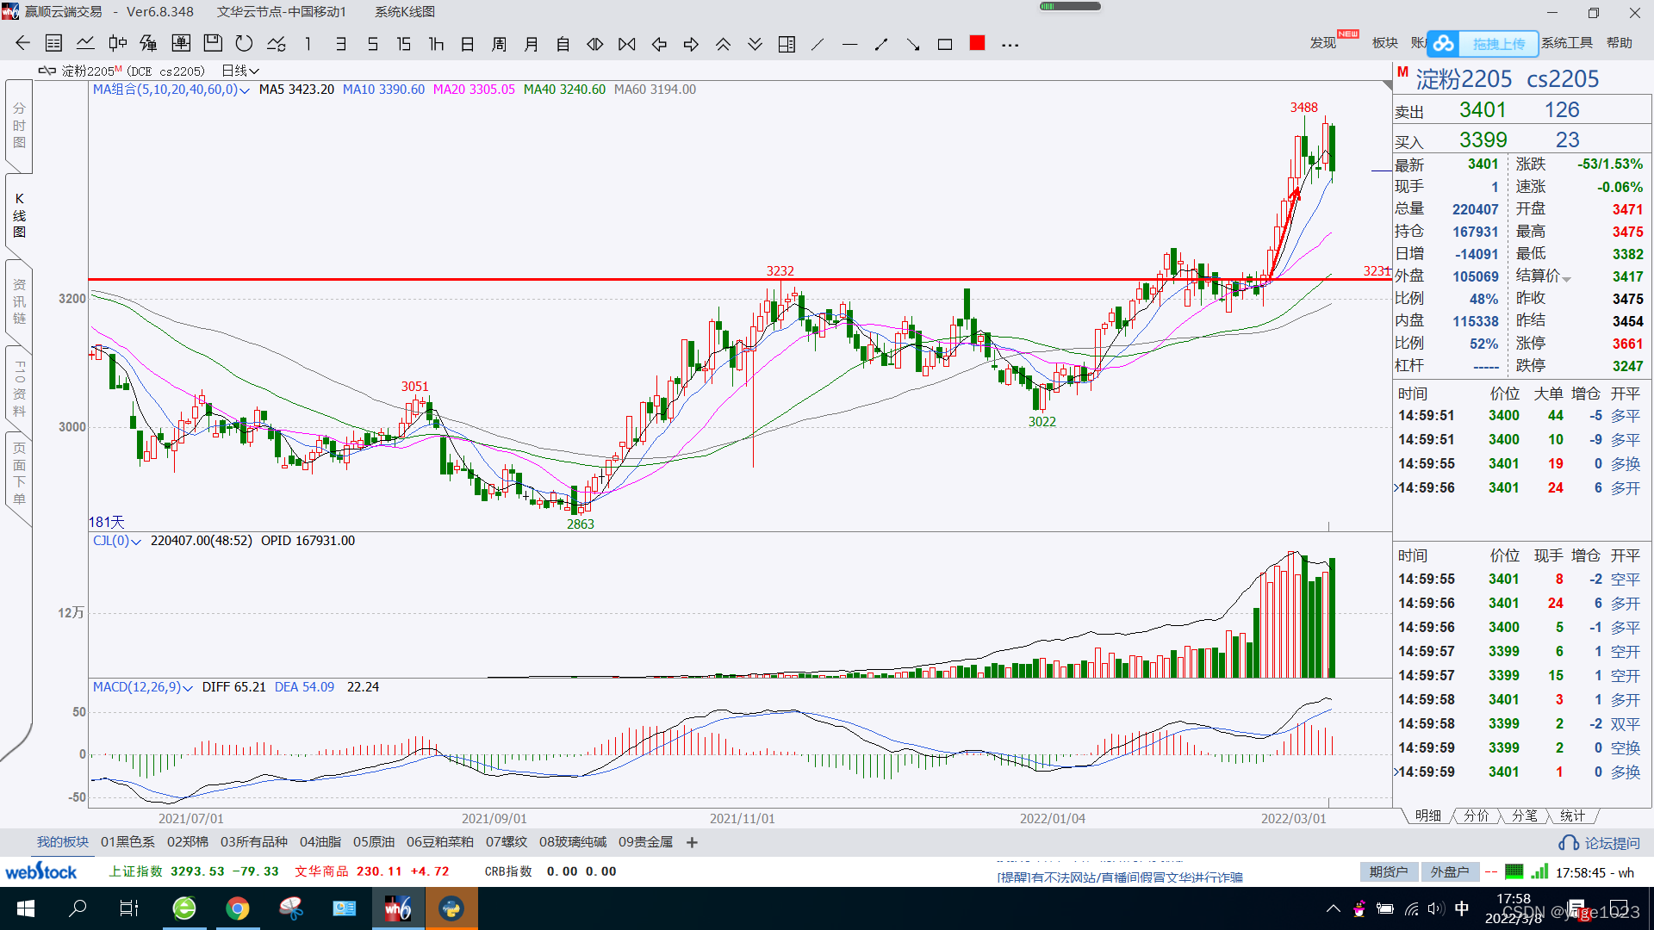The height and width of the screenshot is (930, 1654).
Task: Switch to the time-sharing line chart icon
Action: [x=85, y=44]
